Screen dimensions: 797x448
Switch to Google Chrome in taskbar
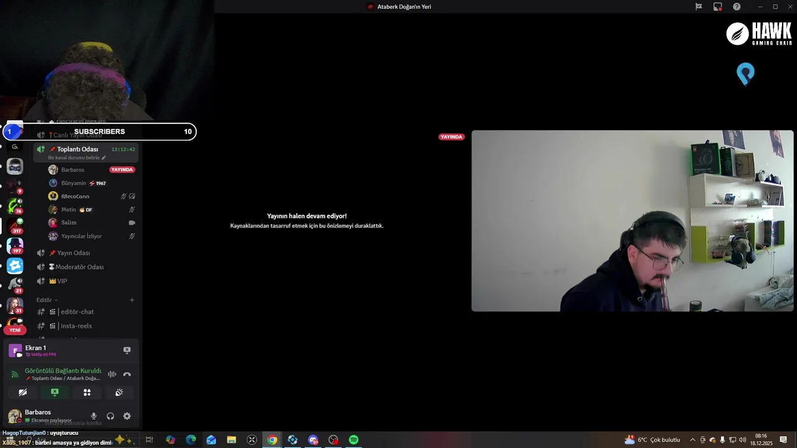(272, 440)
